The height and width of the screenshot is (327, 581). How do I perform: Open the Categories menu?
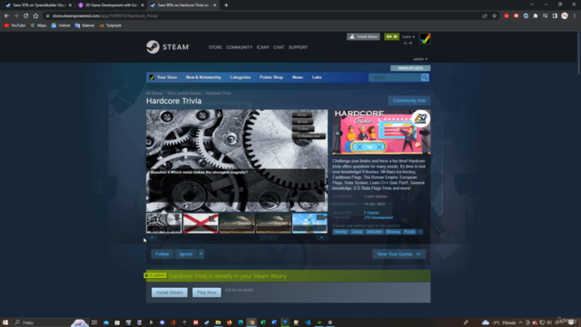point(240,77)
